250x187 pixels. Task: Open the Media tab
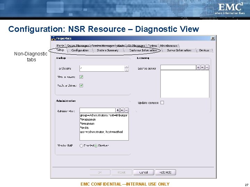pyautogui.click(x=60, y=46)
